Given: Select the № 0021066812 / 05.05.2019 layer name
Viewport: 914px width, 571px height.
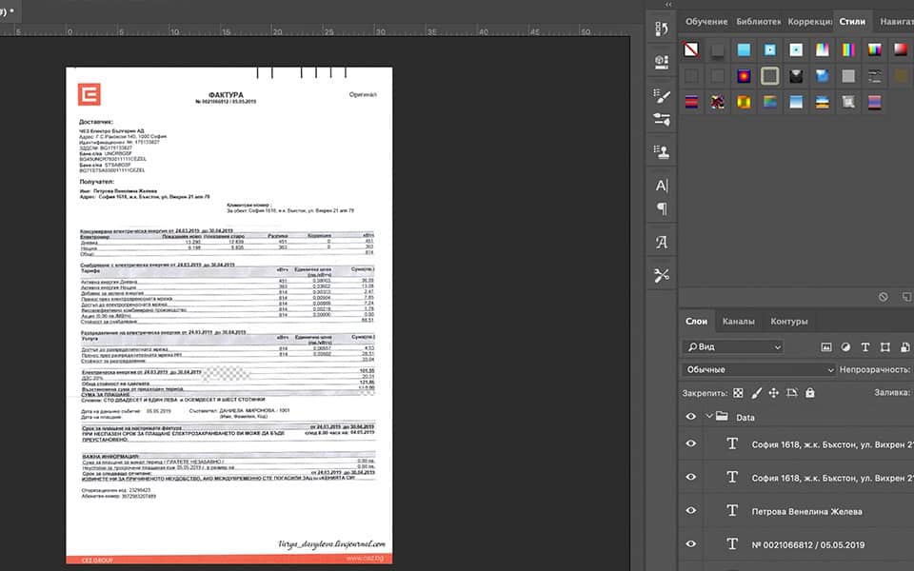Looking at the screenshot, I should click(x=808, y=544).
